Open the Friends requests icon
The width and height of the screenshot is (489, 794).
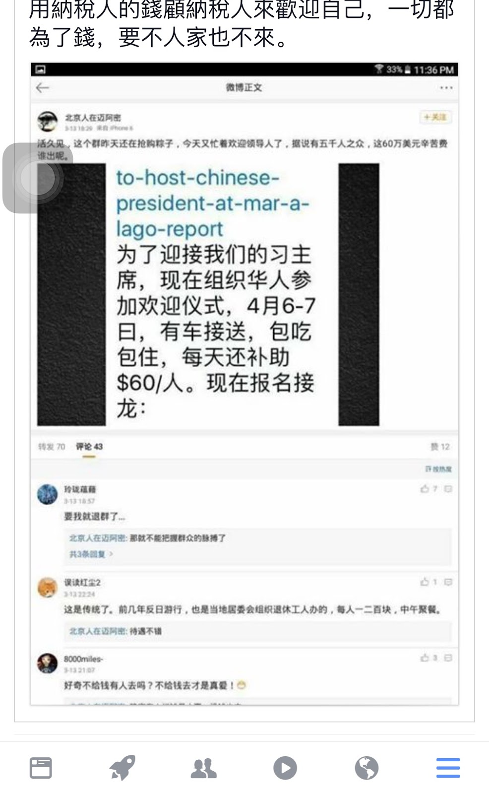[x=203, y=768]
